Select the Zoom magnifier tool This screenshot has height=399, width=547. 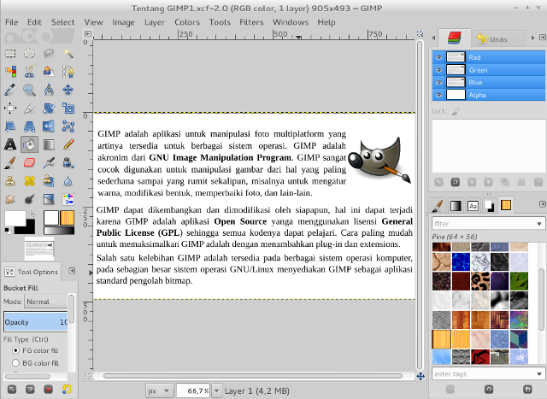(29, 90)
